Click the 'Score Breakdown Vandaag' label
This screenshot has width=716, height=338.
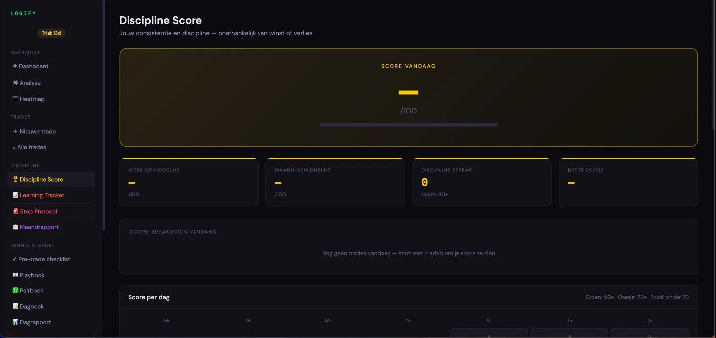coord(173,232)
